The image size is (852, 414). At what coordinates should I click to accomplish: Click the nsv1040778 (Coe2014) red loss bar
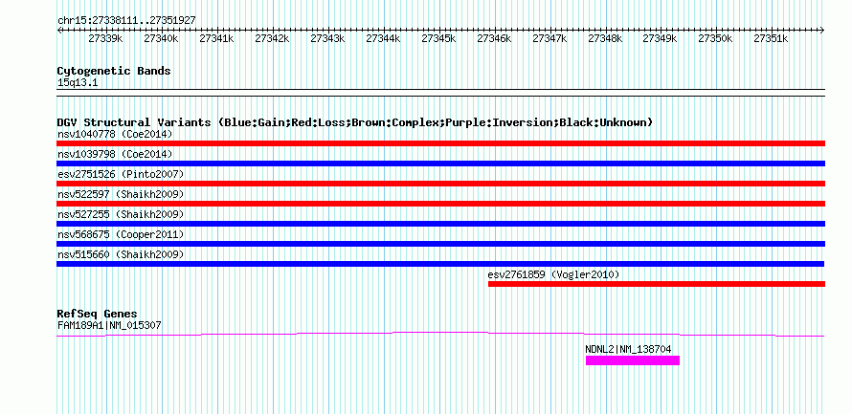click(440, 143)
